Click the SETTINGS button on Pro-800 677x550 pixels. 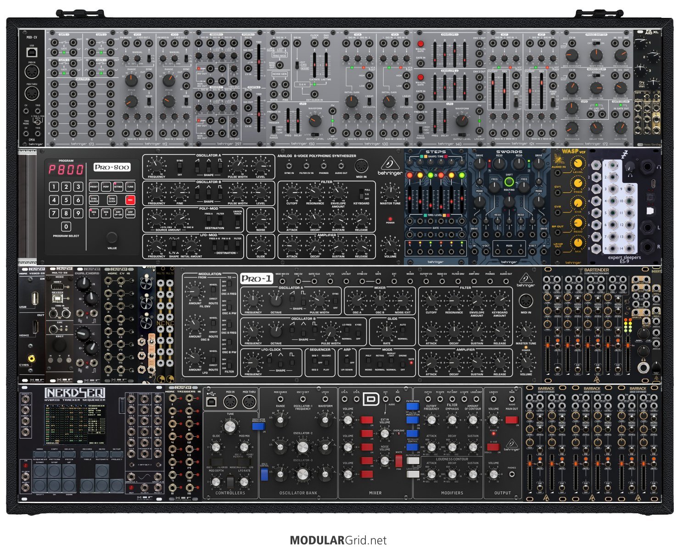(118, 187)
